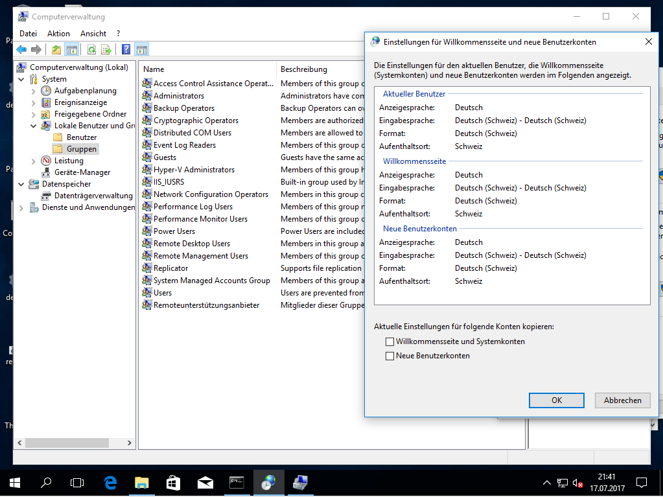The height and width of the screenshot is (497, 663).
Task: Select the Datenträgerverwaltung icon in the tree
Action: [46, 196]
